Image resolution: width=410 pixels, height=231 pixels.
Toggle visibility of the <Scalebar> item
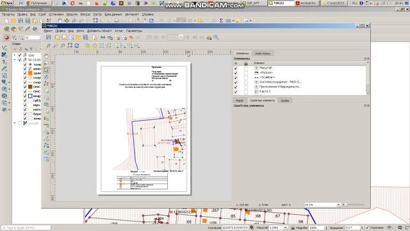(236, 78)
